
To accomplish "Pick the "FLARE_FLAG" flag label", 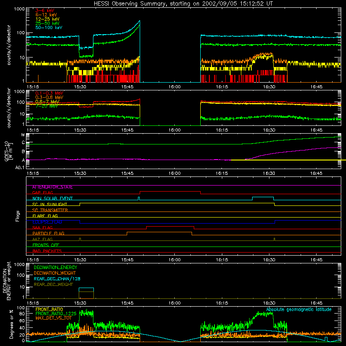I will click(x=45, y=216).
